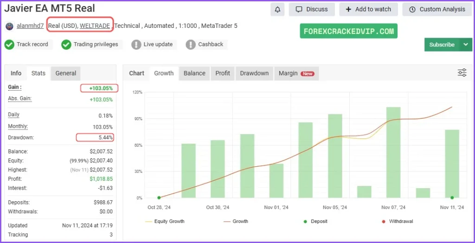Open the Stats tab
Screen dimensions: 475x243
pyautogui.click(x=38, y=73)
